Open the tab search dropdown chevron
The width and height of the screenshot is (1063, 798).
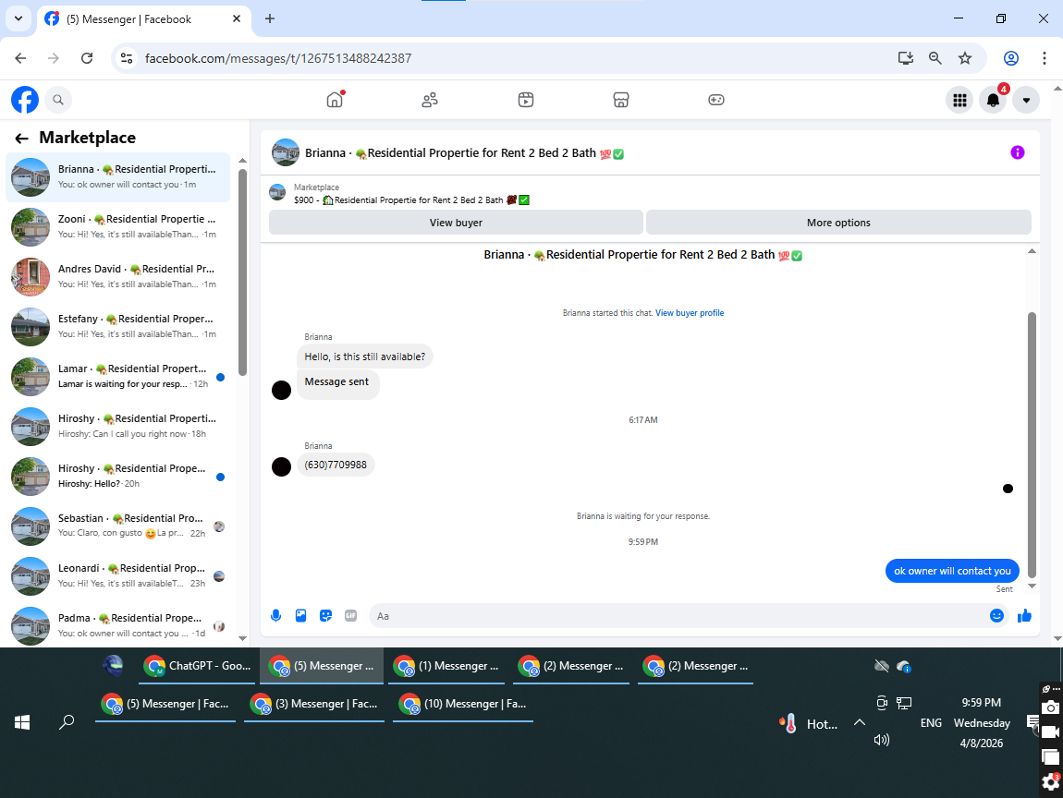18,19
